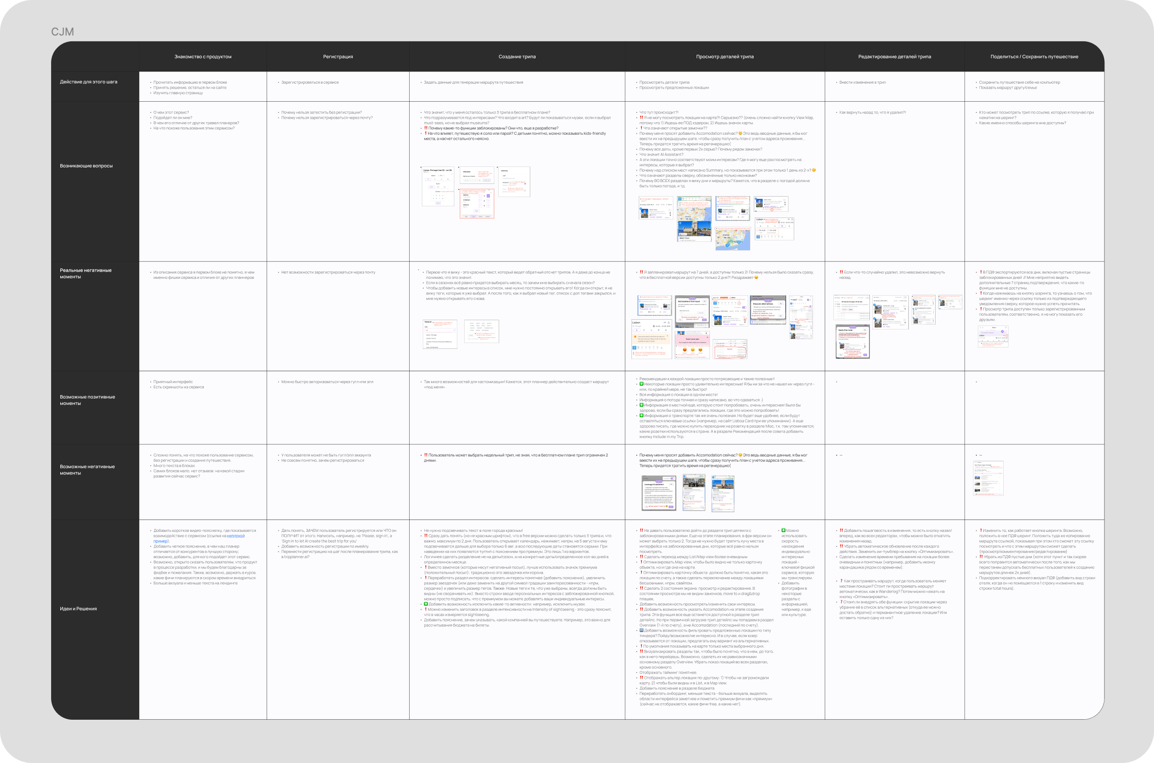This screenshot has width=1154, height=763.
Task: Click the 'CJM' board title
Action: click(x=62, y=32)
